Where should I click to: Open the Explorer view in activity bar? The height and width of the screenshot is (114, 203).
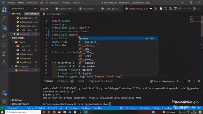pyautogui.click(x=4, y=10)
